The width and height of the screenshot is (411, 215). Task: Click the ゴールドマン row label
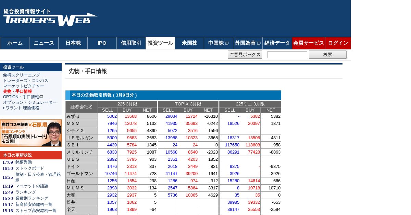pos(82,174)
